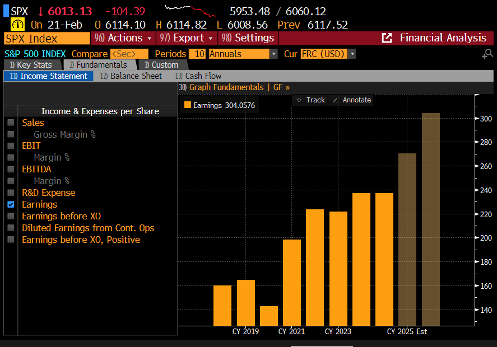The width and height of the screenshot is (497, 347).
Task: Open the Export dropdown menu
Action: [187, 38]
